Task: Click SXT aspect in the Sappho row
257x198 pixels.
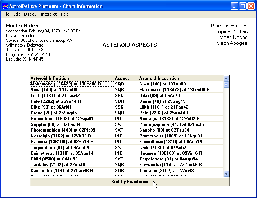Action: coord(126,124)
